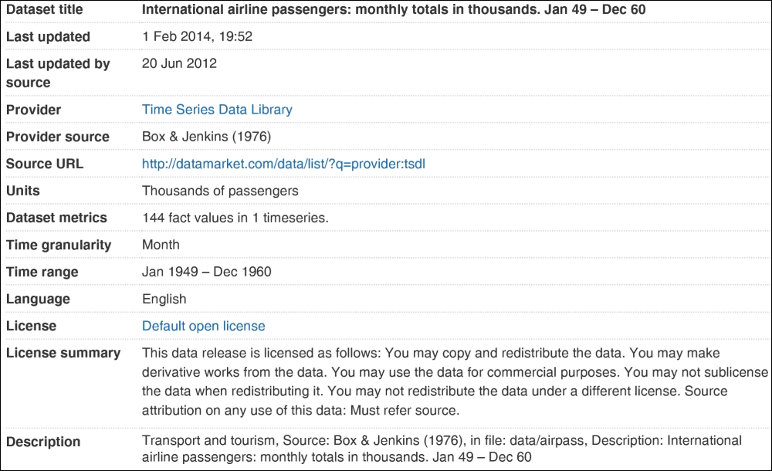Open the Default open license link

(203, 326)
